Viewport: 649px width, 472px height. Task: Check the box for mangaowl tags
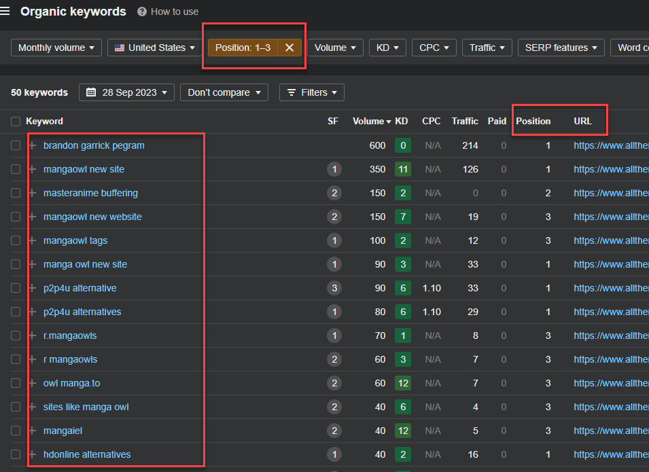click(x=16, y=240)
